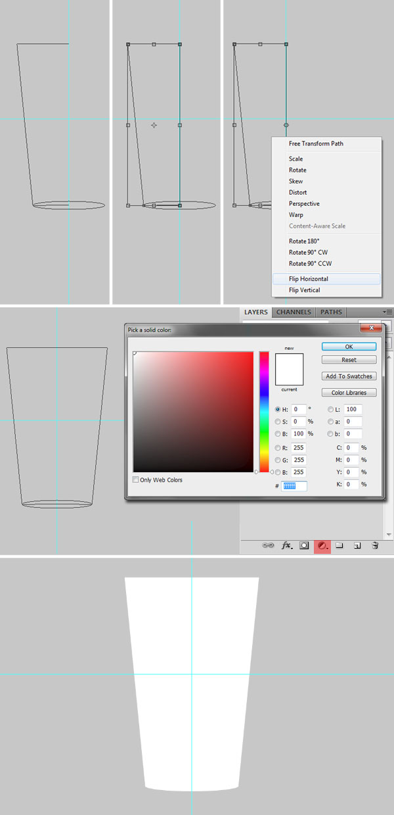The image size is (394, 815).
Task: Open the fx layer style menu
Action: click(x=287, y=545)
